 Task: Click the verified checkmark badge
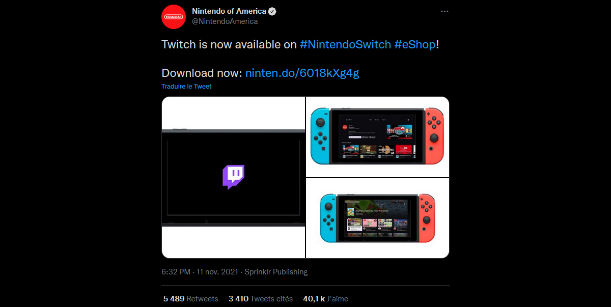(x=271, y=11)
